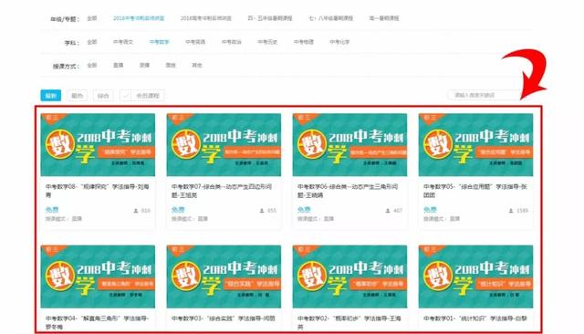Open the 中考数学08 规律探究 course thumbnail
Viewport: 584px width, 334px height.
[x=98, y=145]
